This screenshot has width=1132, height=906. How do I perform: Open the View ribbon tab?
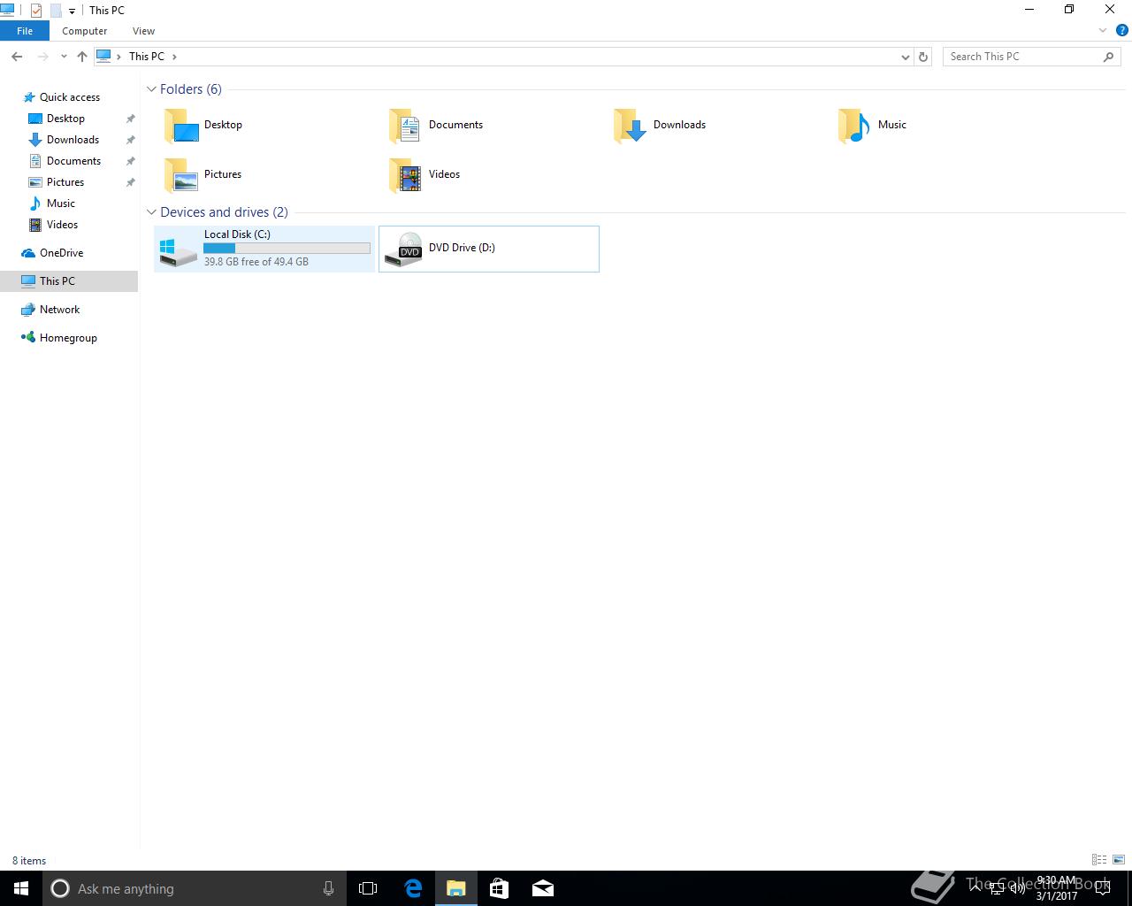click(x=143, y=31)
